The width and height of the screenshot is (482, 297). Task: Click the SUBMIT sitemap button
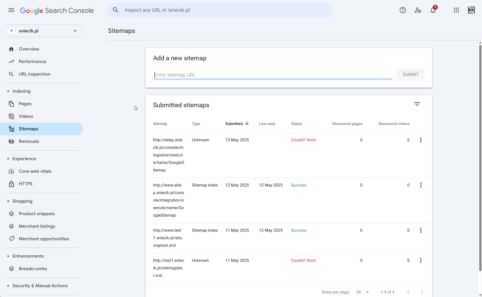point(411,75)
